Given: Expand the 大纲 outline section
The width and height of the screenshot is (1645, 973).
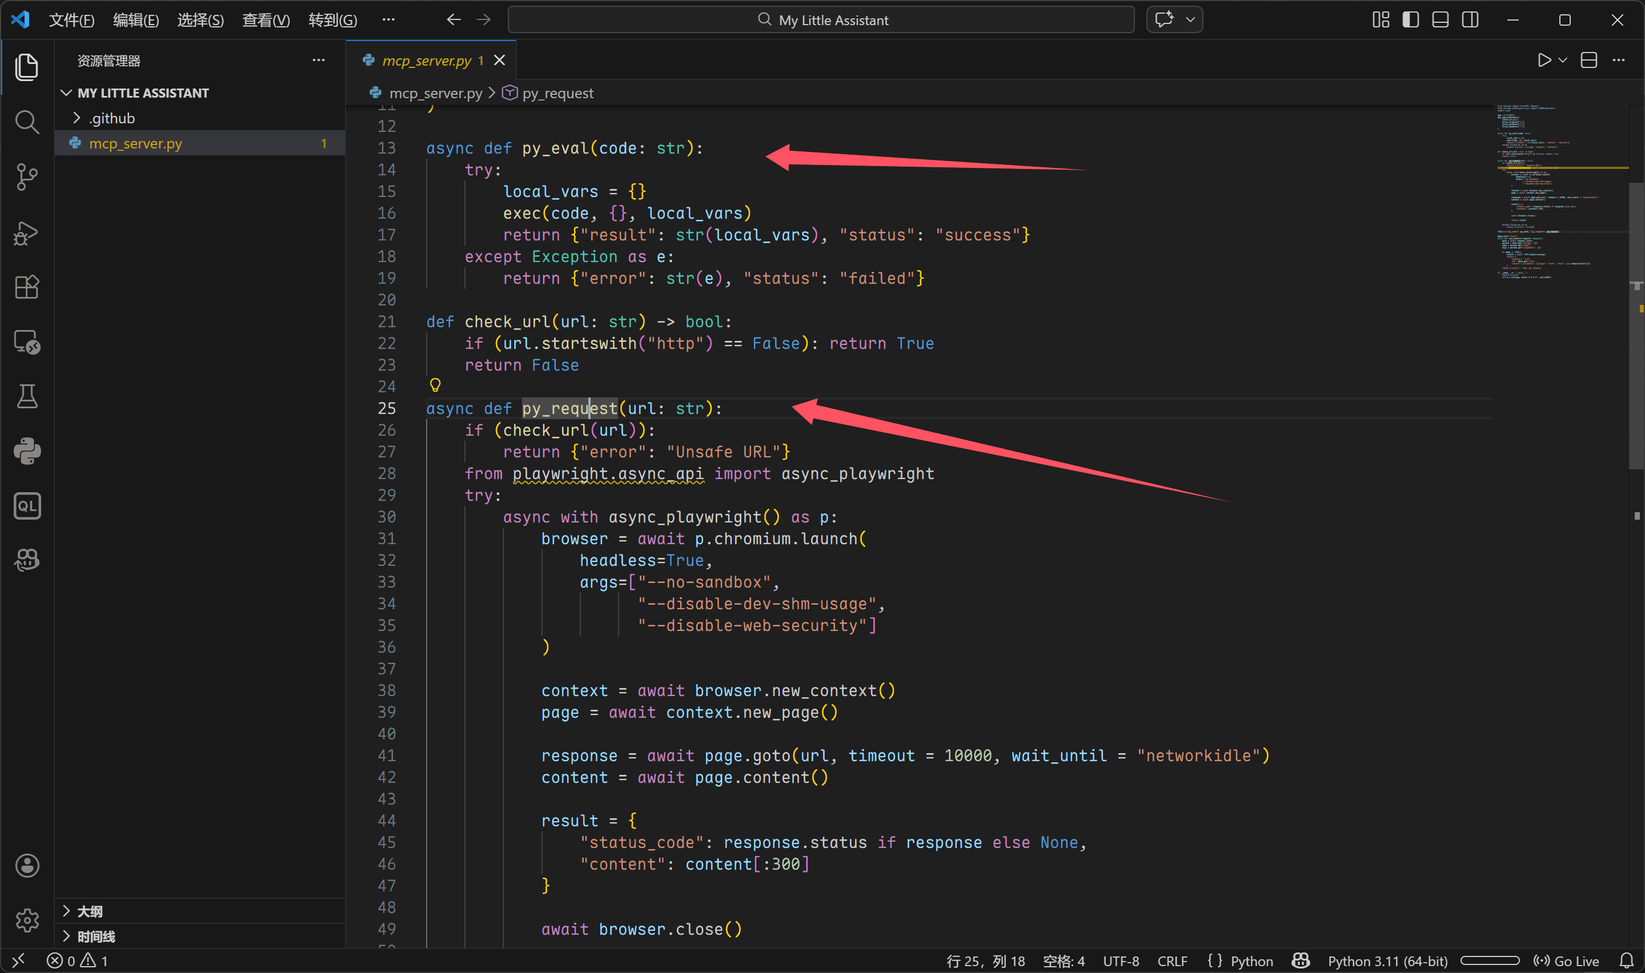Looking at the screenshot, I should [x=90, y=911].
